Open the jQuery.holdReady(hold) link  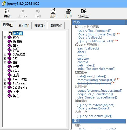(x=95, y=41)
